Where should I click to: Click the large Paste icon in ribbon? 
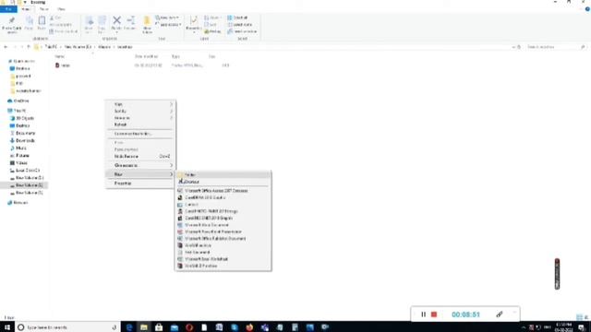(42, 23)
